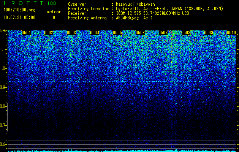Image resolution: width=239 pixels, height=152 pixels.
Task: Click the 0505 time marker
Action: tap(117, 33)
